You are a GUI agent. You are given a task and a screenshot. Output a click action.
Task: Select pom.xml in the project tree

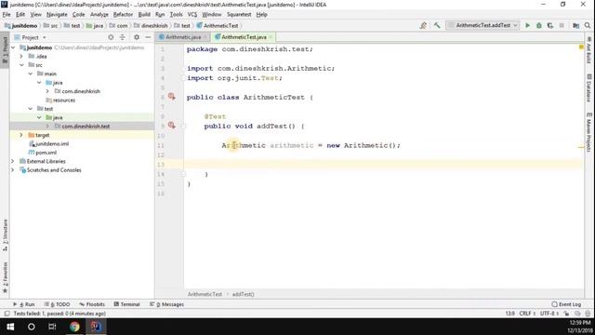click(46, 153)
